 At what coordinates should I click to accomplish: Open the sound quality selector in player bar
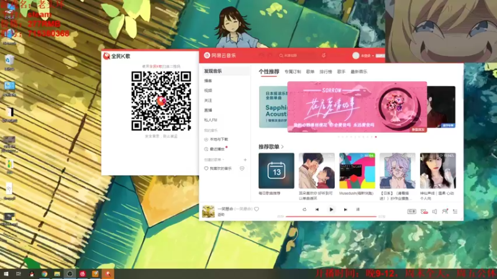(411, 211)
